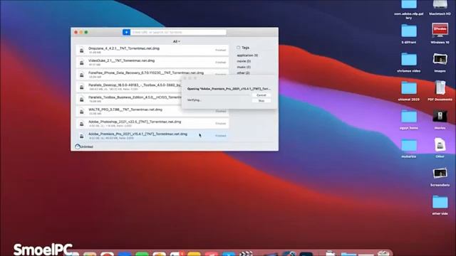Click Skip in the verifying dialog
The height and width of the screenshot is (256, 456).
pyautogui.click(x=261, y=101)
